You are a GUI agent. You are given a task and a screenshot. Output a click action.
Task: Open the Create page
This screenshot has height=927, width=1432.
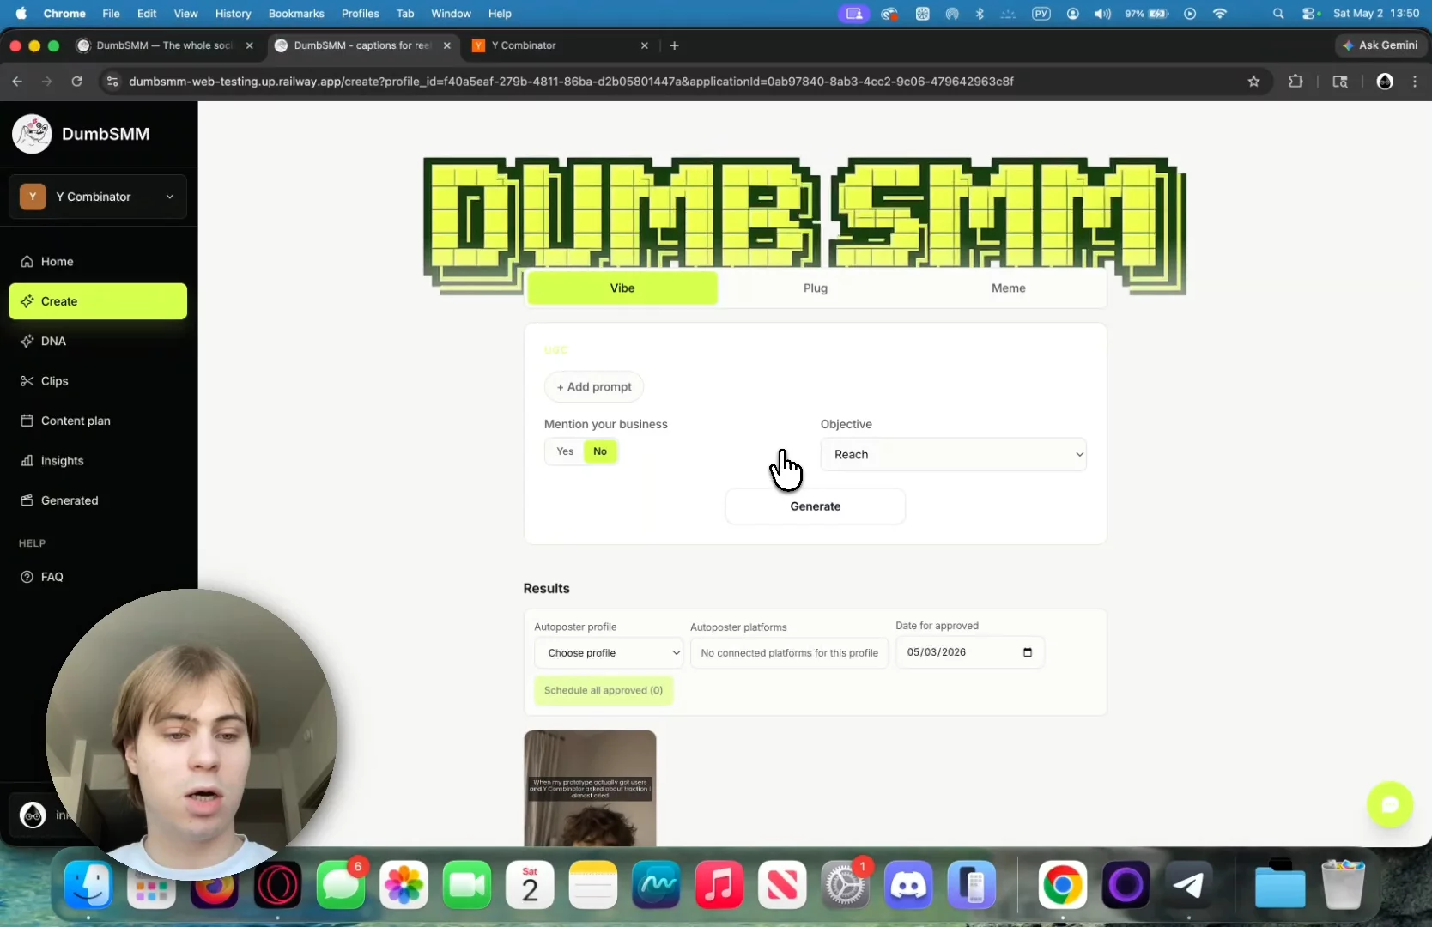98,301
